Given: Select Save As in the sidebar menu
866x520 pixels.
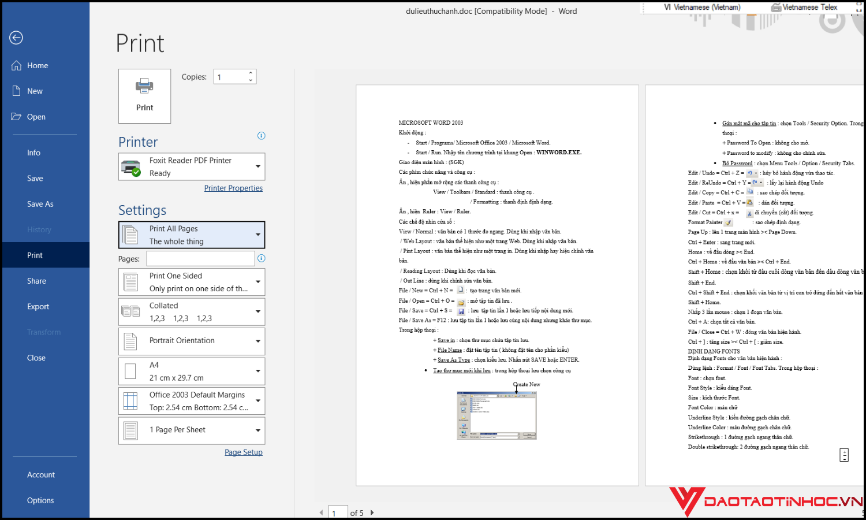Looking at the screenshot, I should (40, 204).
